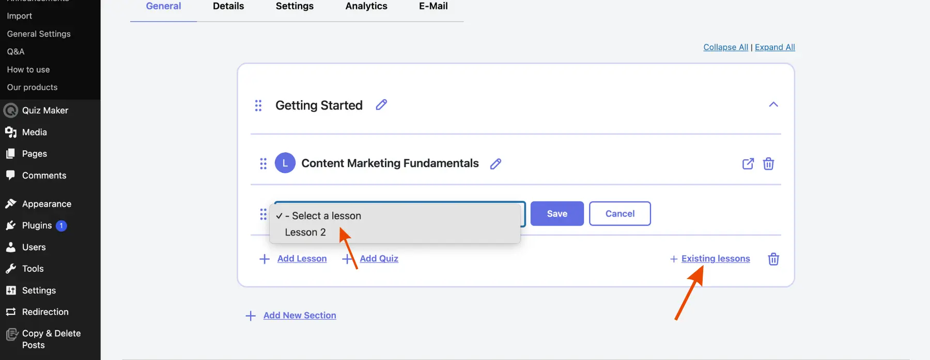Edit the Getting Started section title
Screen dimensions: 930x360
point(381,105)
